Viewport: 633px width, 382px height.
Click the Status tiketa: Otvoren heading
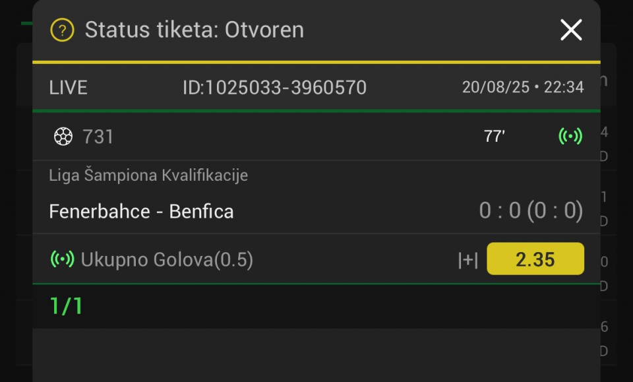(194, 30)
